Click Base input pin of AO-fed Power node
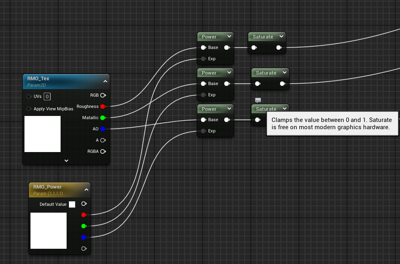Screen dimensions: 400x264 203,120
